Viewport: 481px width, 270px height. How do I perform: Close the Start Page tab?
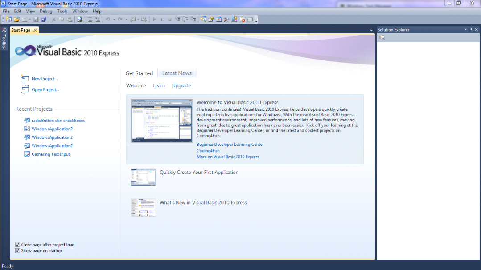[x=35, y=30]
